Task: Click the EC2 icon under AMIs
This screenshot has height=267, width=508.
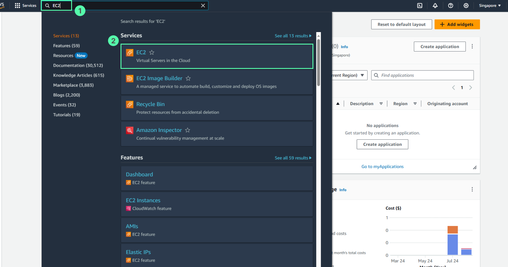Action: coord(128,234)
